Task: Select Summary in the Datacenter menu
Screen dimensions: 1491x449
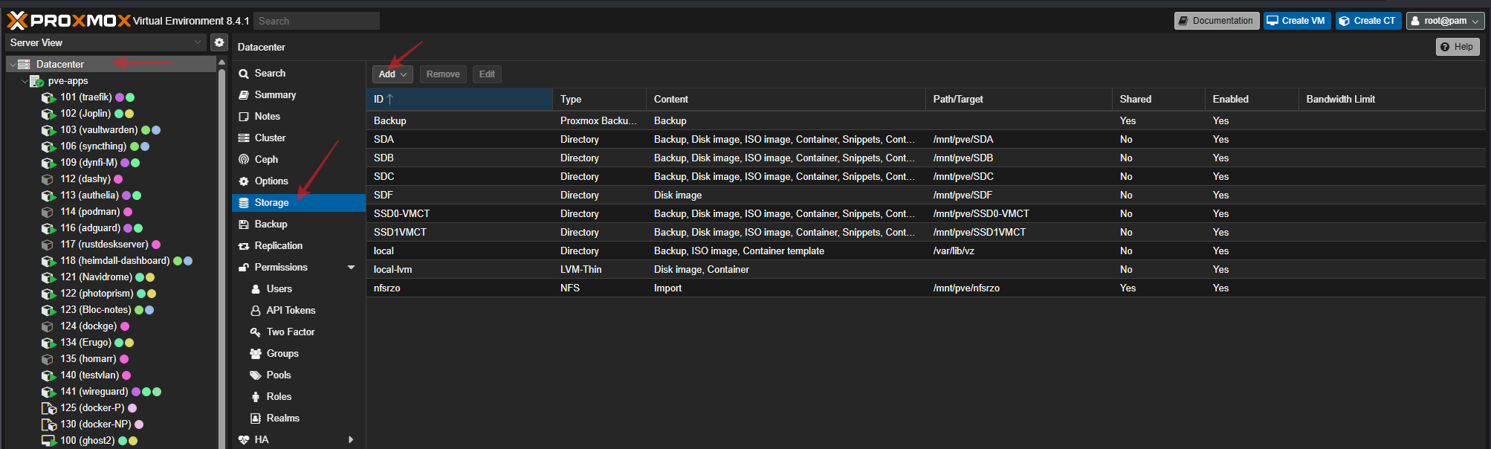Action: 275,95
